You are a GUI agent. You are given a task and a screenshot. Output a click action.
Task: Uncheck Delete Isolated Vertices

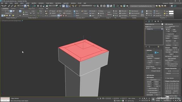166,64
